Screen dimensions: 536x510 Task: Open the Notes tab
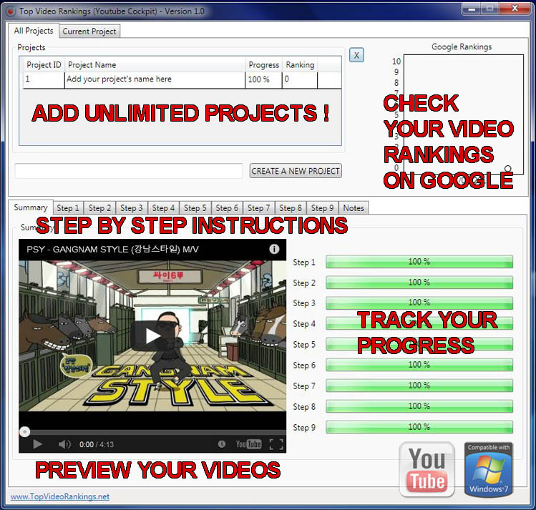point(354,208)
